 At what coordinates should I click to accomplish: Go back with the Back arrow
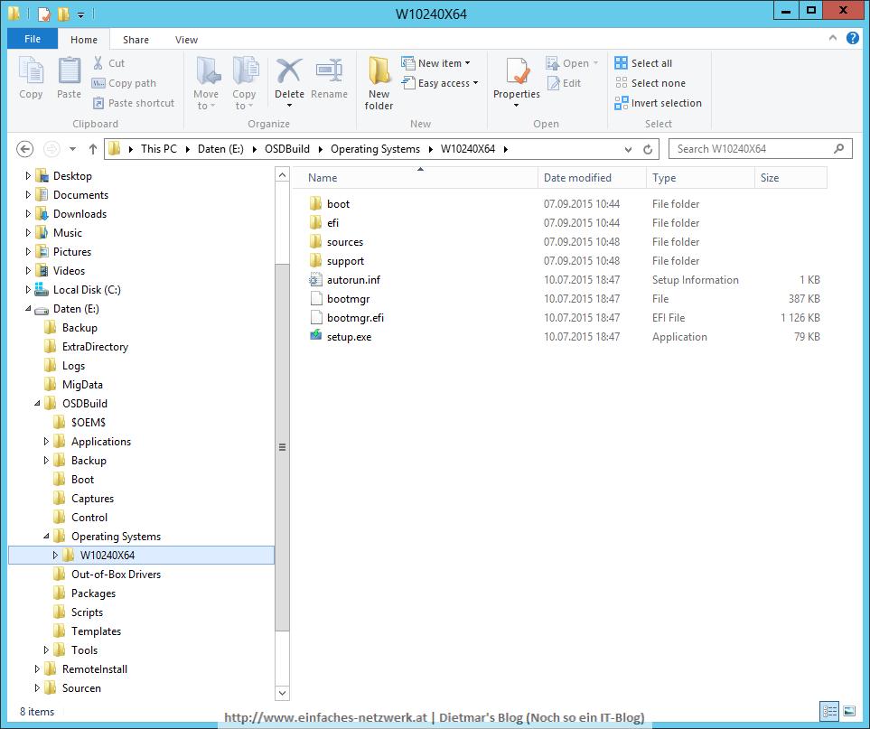25,149
